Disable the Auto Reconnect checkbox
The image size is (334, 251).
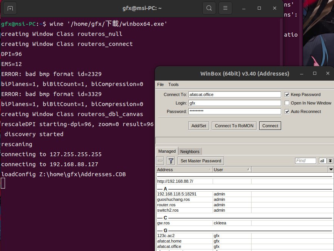pyautogui.click(x=287, y=111)
